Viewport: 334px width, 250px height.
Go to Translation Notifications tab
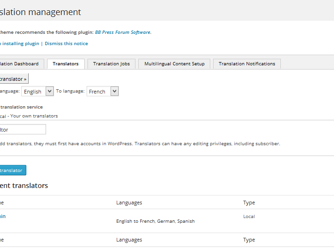247,64
